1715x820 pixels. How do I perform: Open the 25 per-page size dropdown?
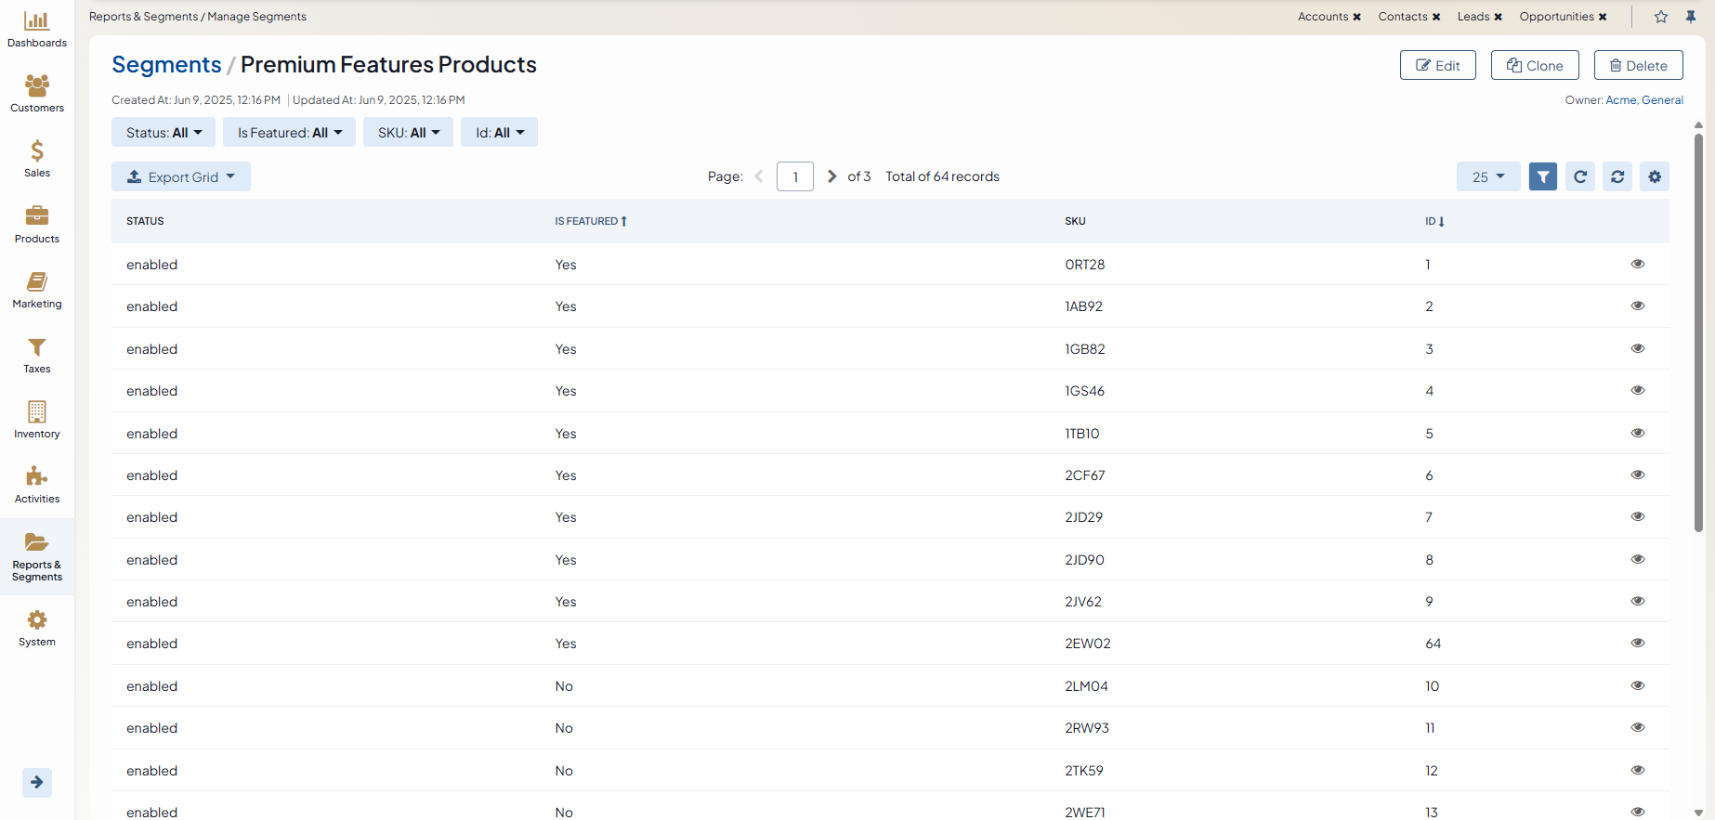pyautogui.click(x=1487, y=176)
